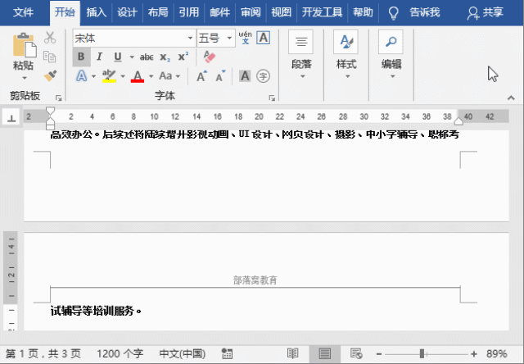
Task: Switch to Print Layout view
Action: pyautogui.click(x=324, y=353)
